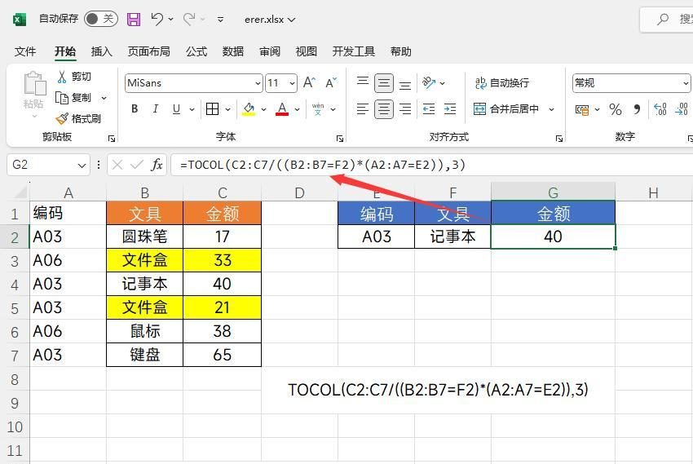Image resolution: width=693 pixels, height=464 pixels.
Task: Toggle the AutoSave switch
Action: (x=101, y=19)
